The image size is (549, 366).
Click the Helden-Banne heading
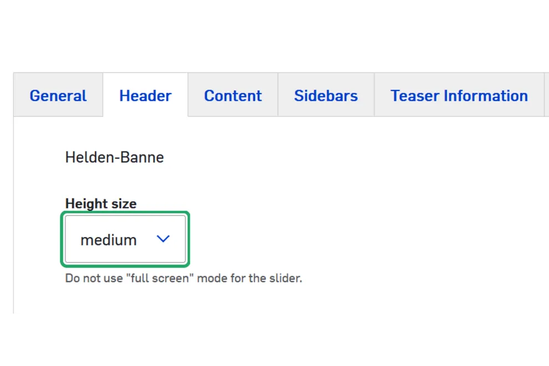[x=115, y=157]
